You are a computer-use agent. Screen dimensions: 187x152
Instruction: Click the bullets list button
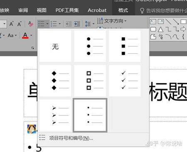coord(41,24)
